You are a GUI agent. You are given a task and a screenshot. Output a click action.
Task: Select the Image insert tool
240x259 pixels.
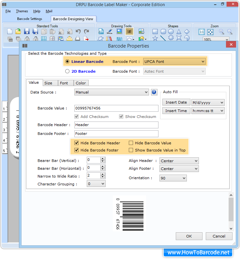119,31
